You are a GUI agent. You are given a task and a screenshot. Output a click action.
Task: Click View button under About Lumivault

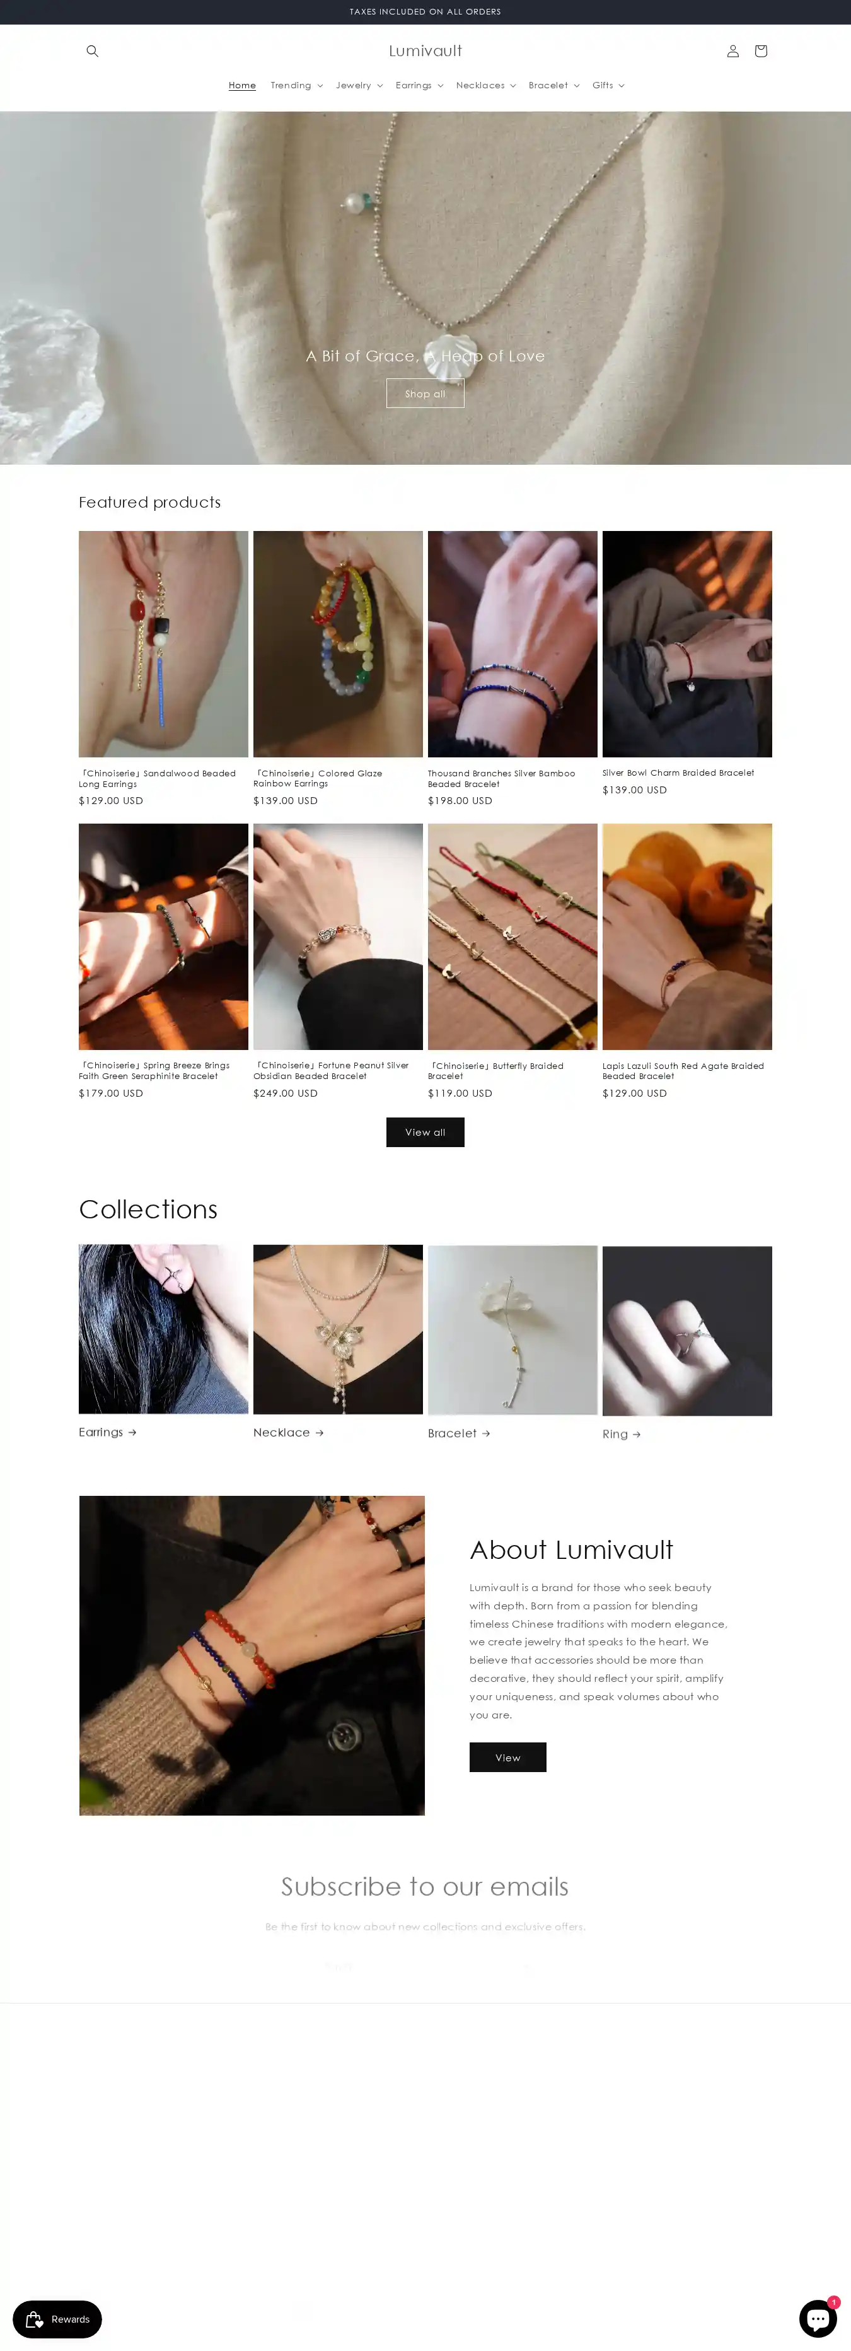coord(508,1757)
